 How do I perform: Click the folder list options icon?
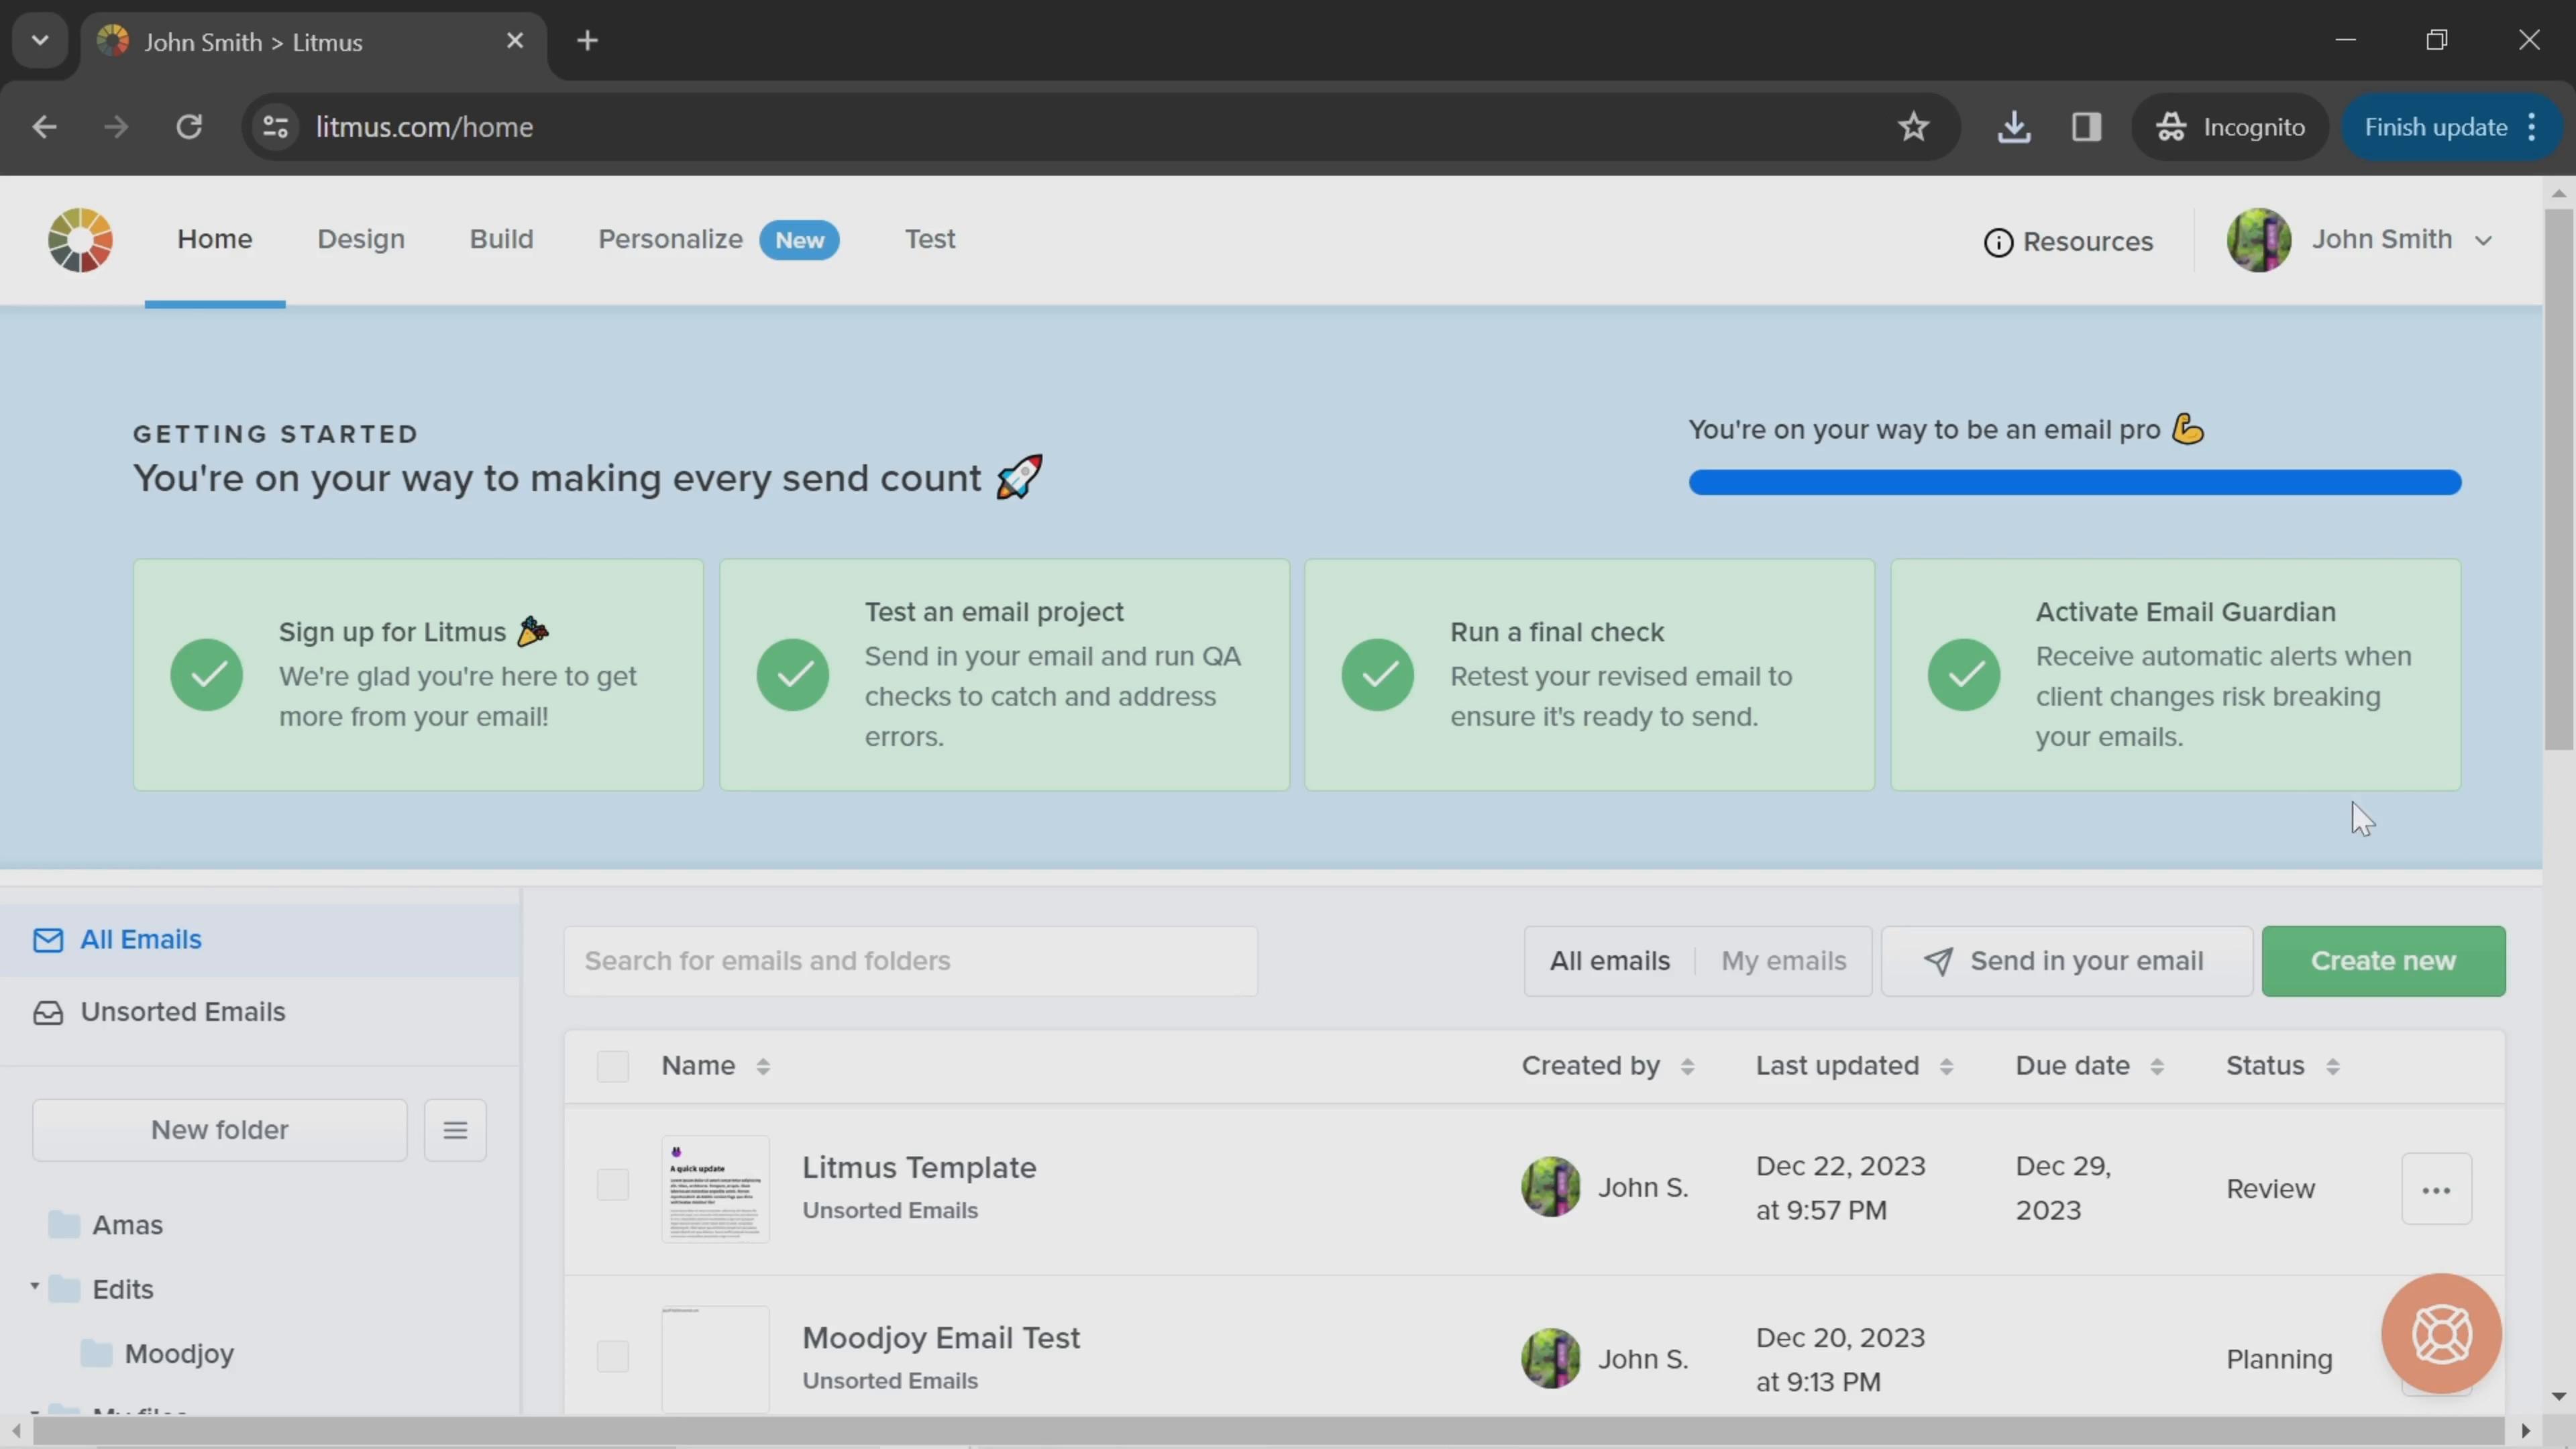coord(456,1130)
